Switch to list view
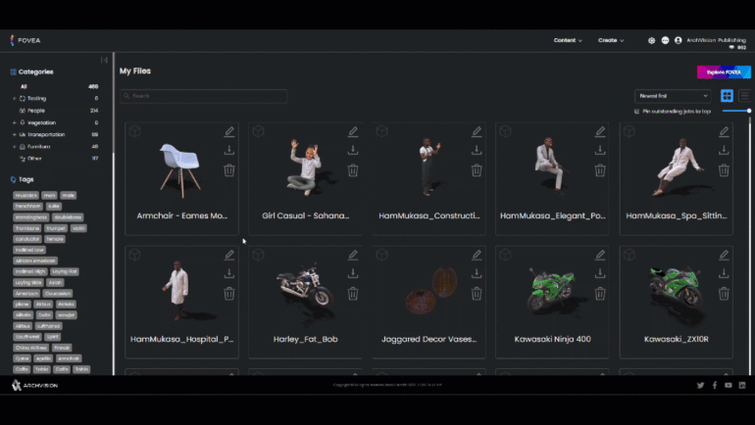 pyautogui.click(x=744, y=96)
